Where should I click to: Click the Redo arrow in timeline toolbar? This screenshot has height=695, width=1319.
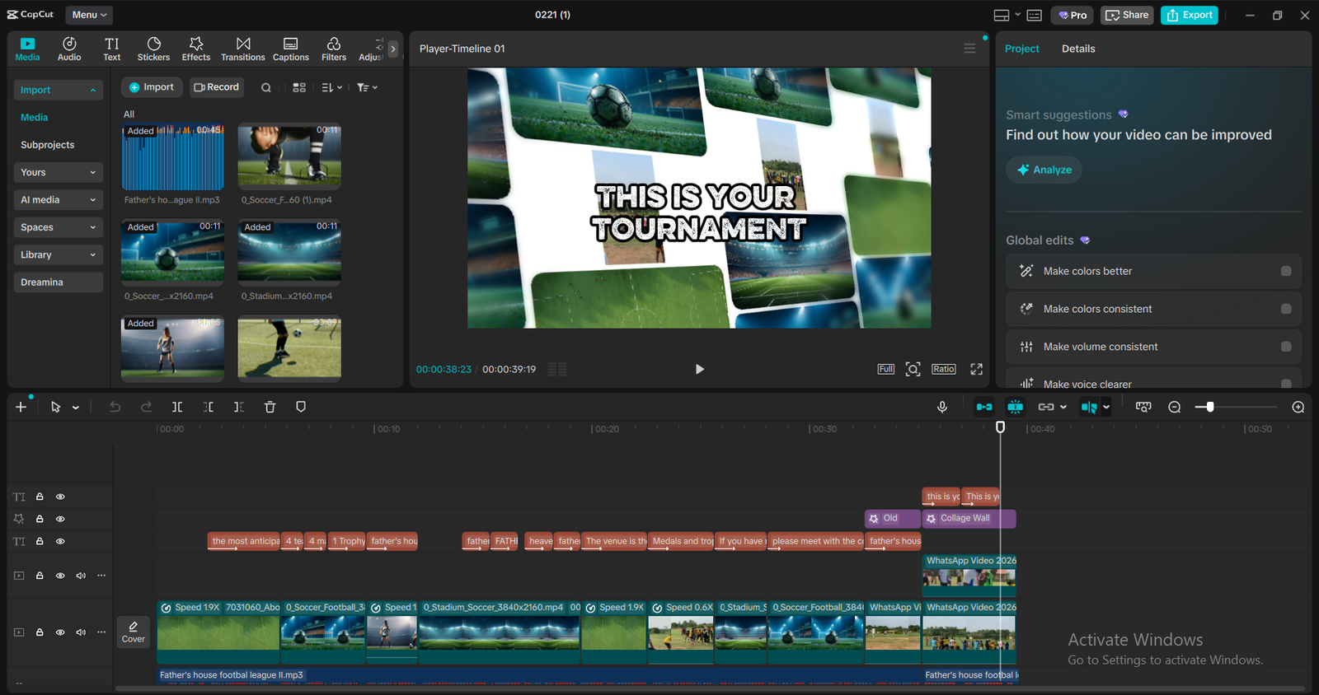(146, 407)
